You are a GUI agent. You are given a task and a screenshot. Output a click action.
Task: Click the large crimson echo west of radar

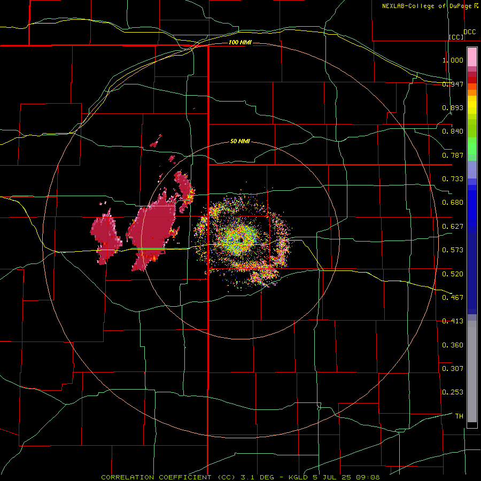(x=152, y=230)
